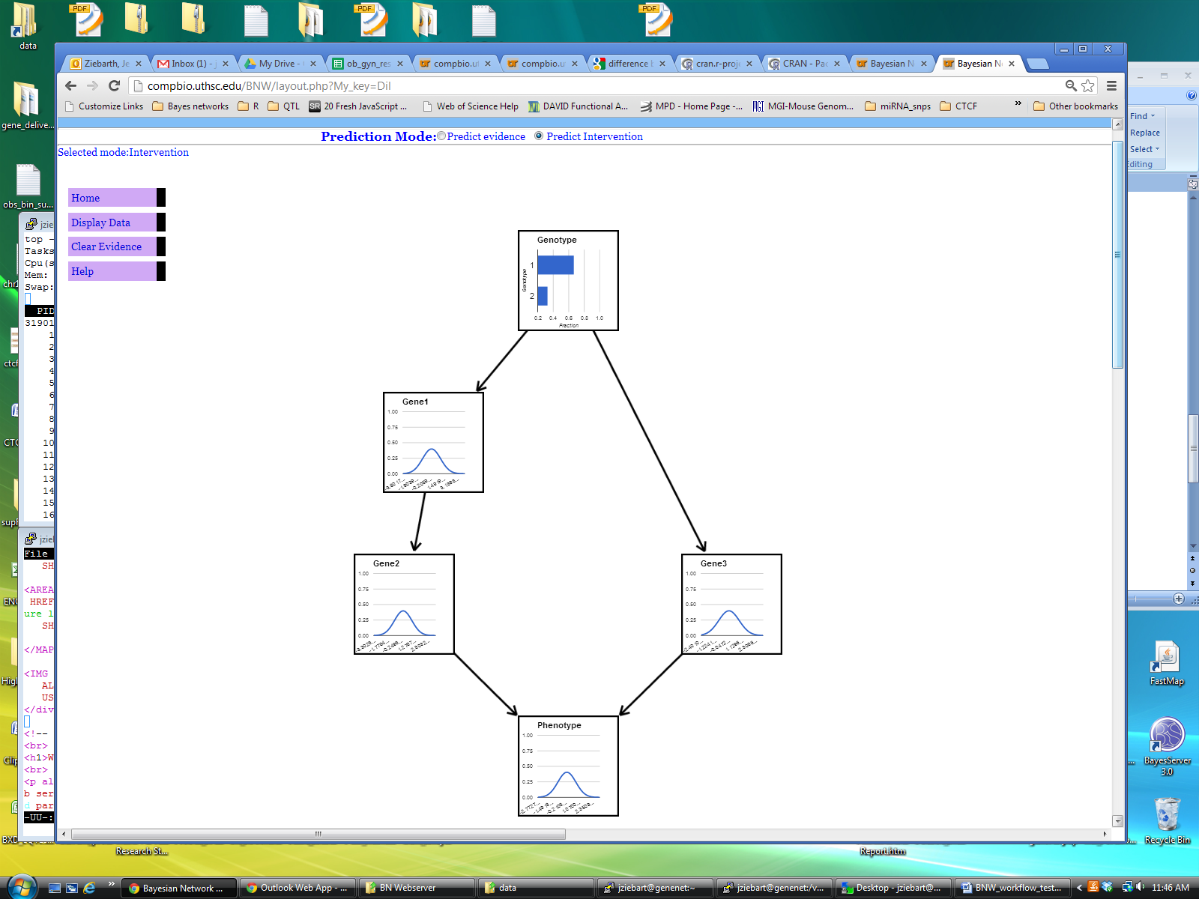Select the Genotype node chart

coord(568,280)
